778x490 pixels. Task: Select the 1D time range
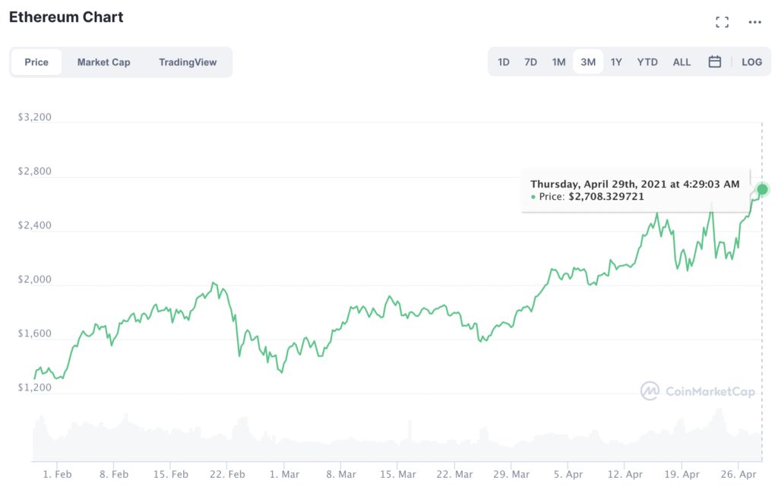[x=504, y=62]
